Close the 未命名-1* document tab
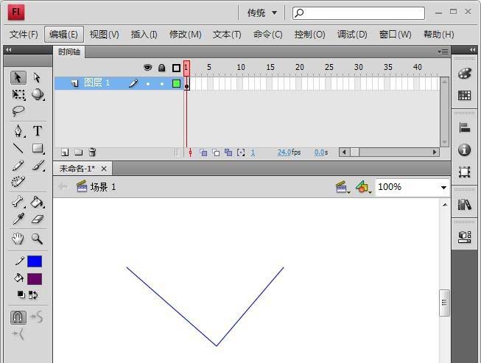481x363 pixels. coord(104,169)
